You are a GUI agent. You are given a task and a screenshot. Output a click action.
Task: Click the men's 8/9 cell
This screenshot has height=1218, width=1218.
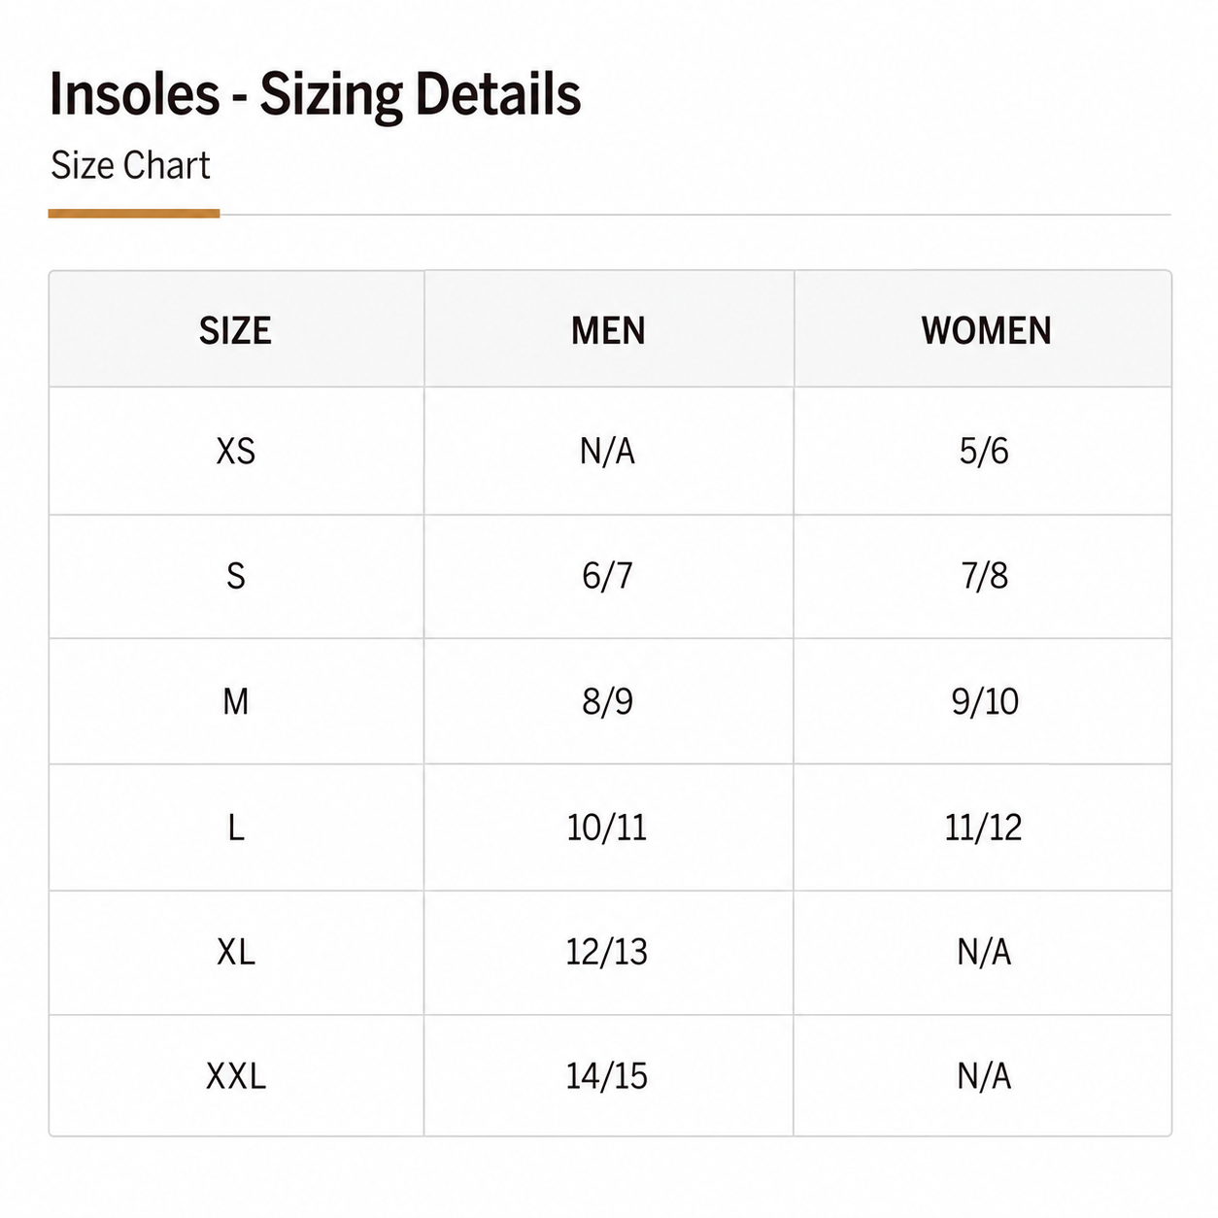(x=609, y=701)
